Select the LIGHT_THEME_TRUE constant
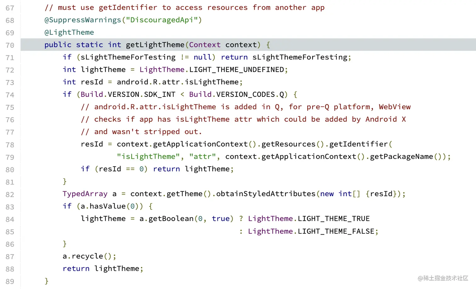Viewport: 476px width, 289px height. click(334, 219)
